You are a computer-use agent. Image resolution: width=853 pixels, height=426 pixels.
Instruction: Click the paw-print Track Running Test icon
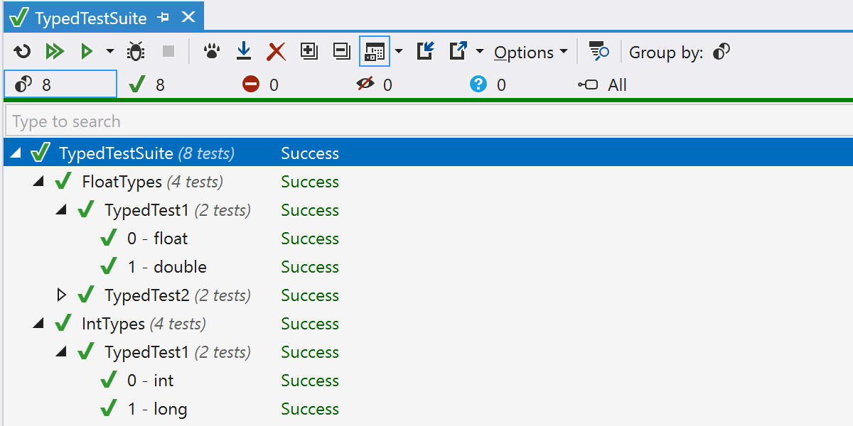[211, 52]
